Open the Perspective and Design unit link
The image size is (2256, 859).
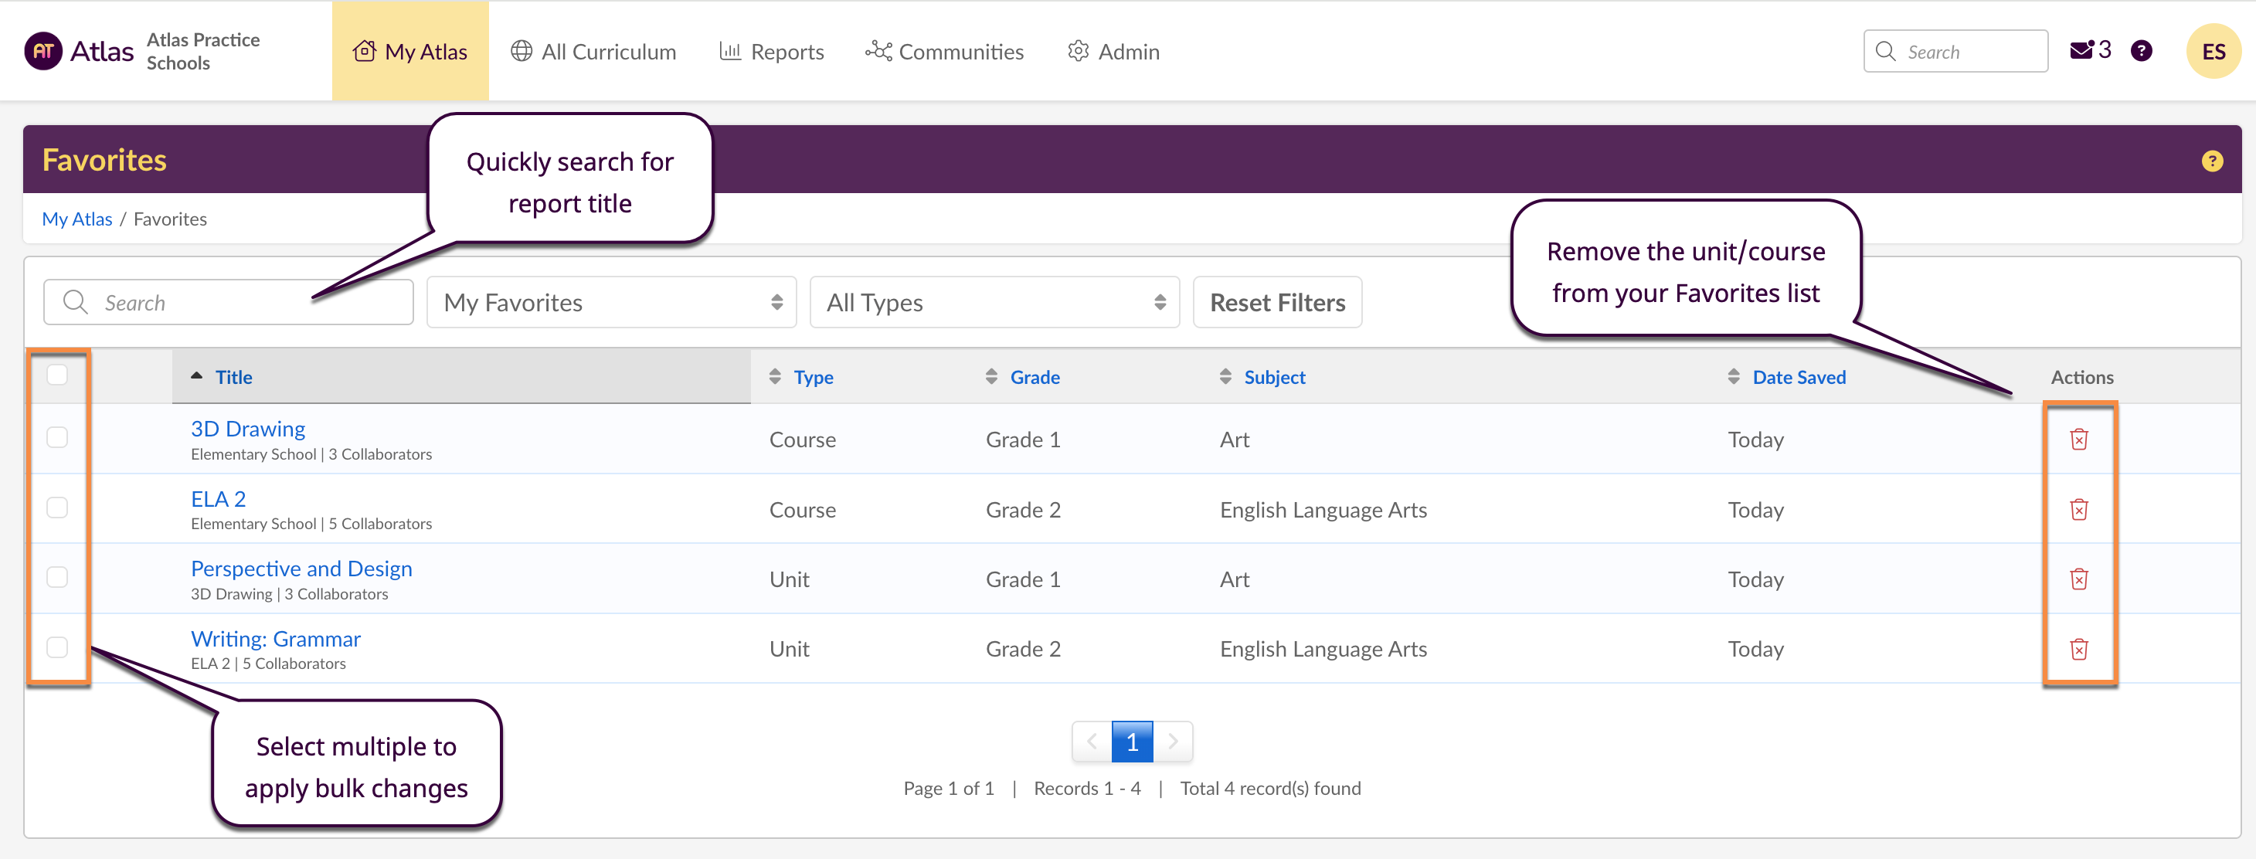(x=301, y=569)
